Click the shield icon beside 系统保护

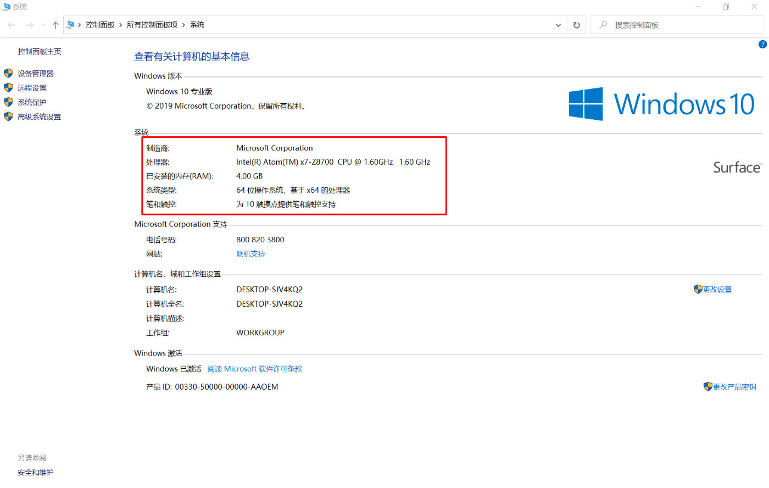[x=8, y=102]
